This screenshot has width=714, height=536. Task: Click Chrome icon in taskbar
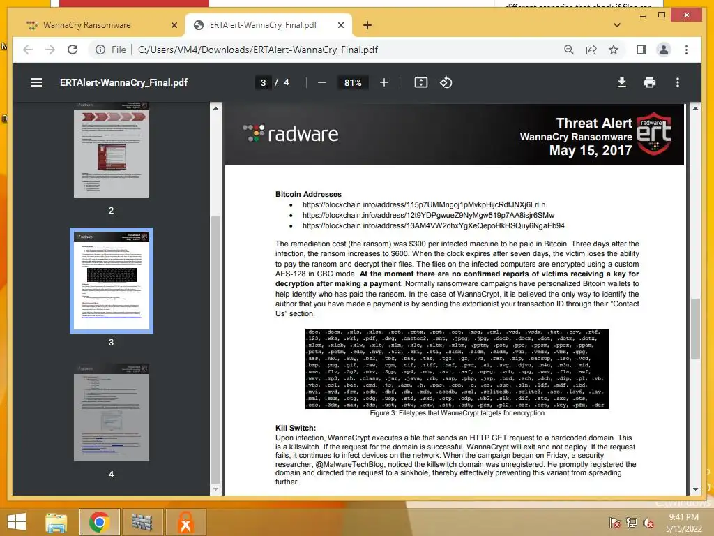click(x=99, y=522)
